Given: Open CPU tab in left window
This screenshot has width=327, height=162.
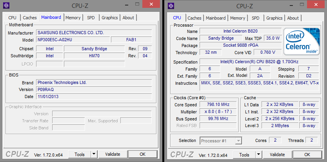Looking at the screenshot, I should tap(12, 18).
